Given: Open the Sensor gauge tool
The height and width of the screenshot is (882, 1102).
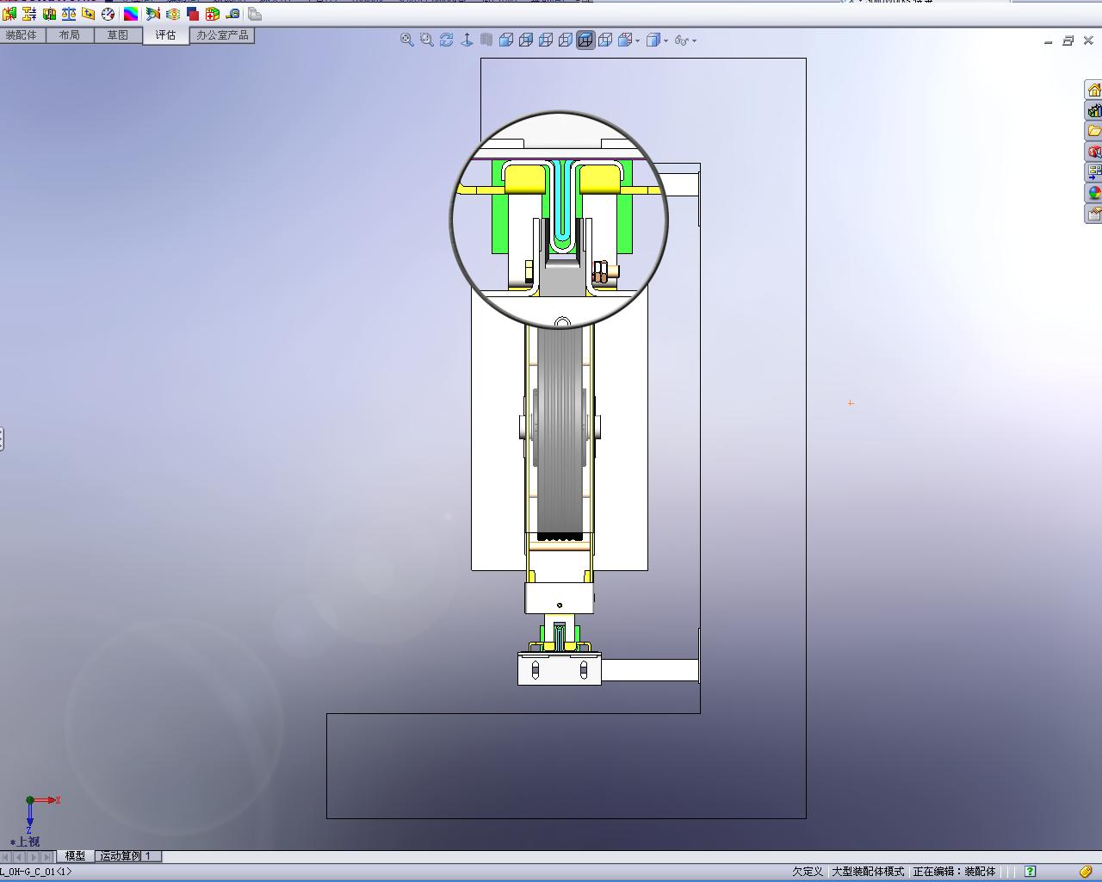Looking at the screenshot, I should (x=108, y=14).
